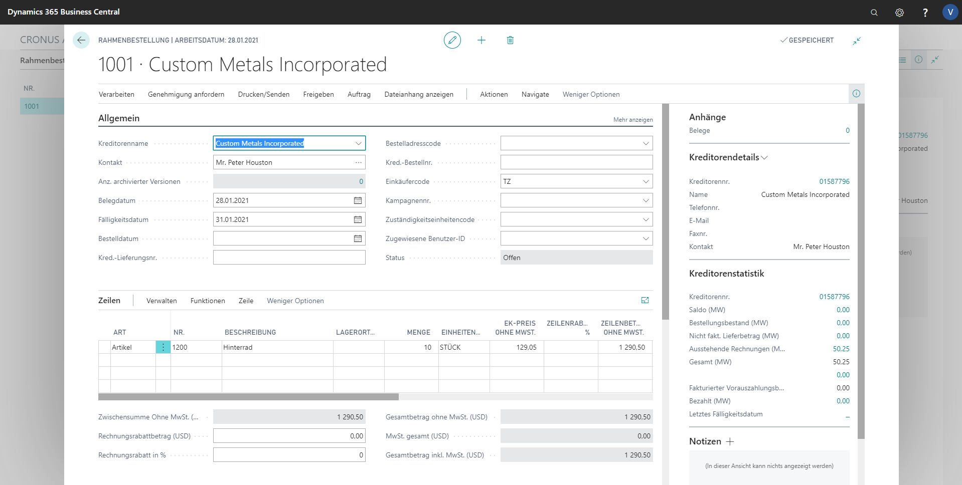Expand the Zuständigkeitseinheitencode dropdown
Viewport: 962px width, 485px height.
646,219
